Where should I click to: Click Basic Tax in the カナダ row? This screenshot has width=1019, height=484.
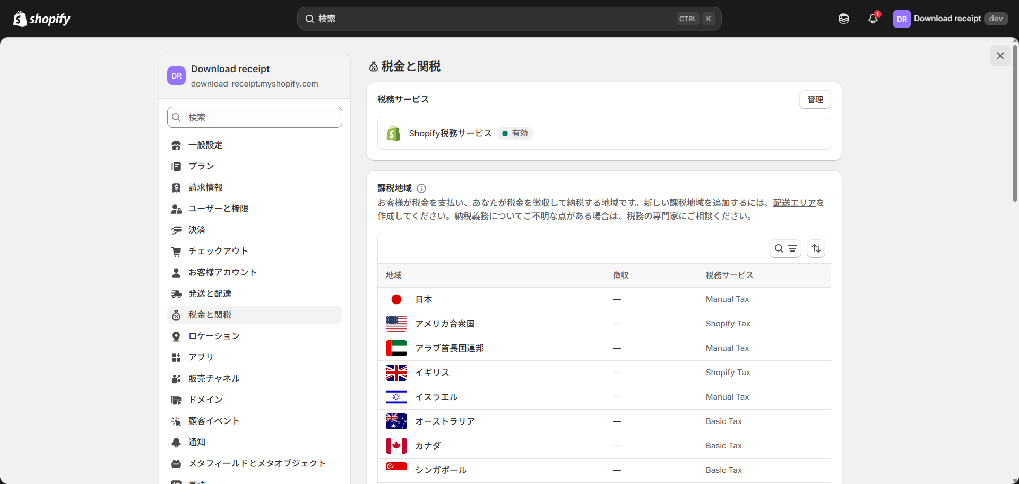pos(723,446)
